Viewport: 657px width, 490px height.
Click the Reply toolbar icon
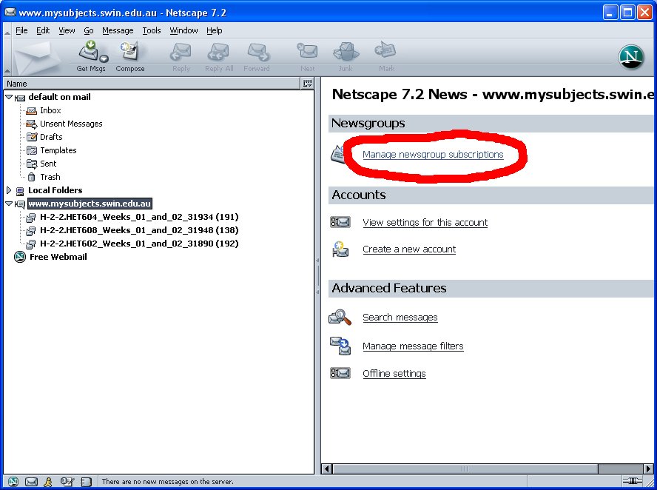pyautogui.click(x=181, y=52)
